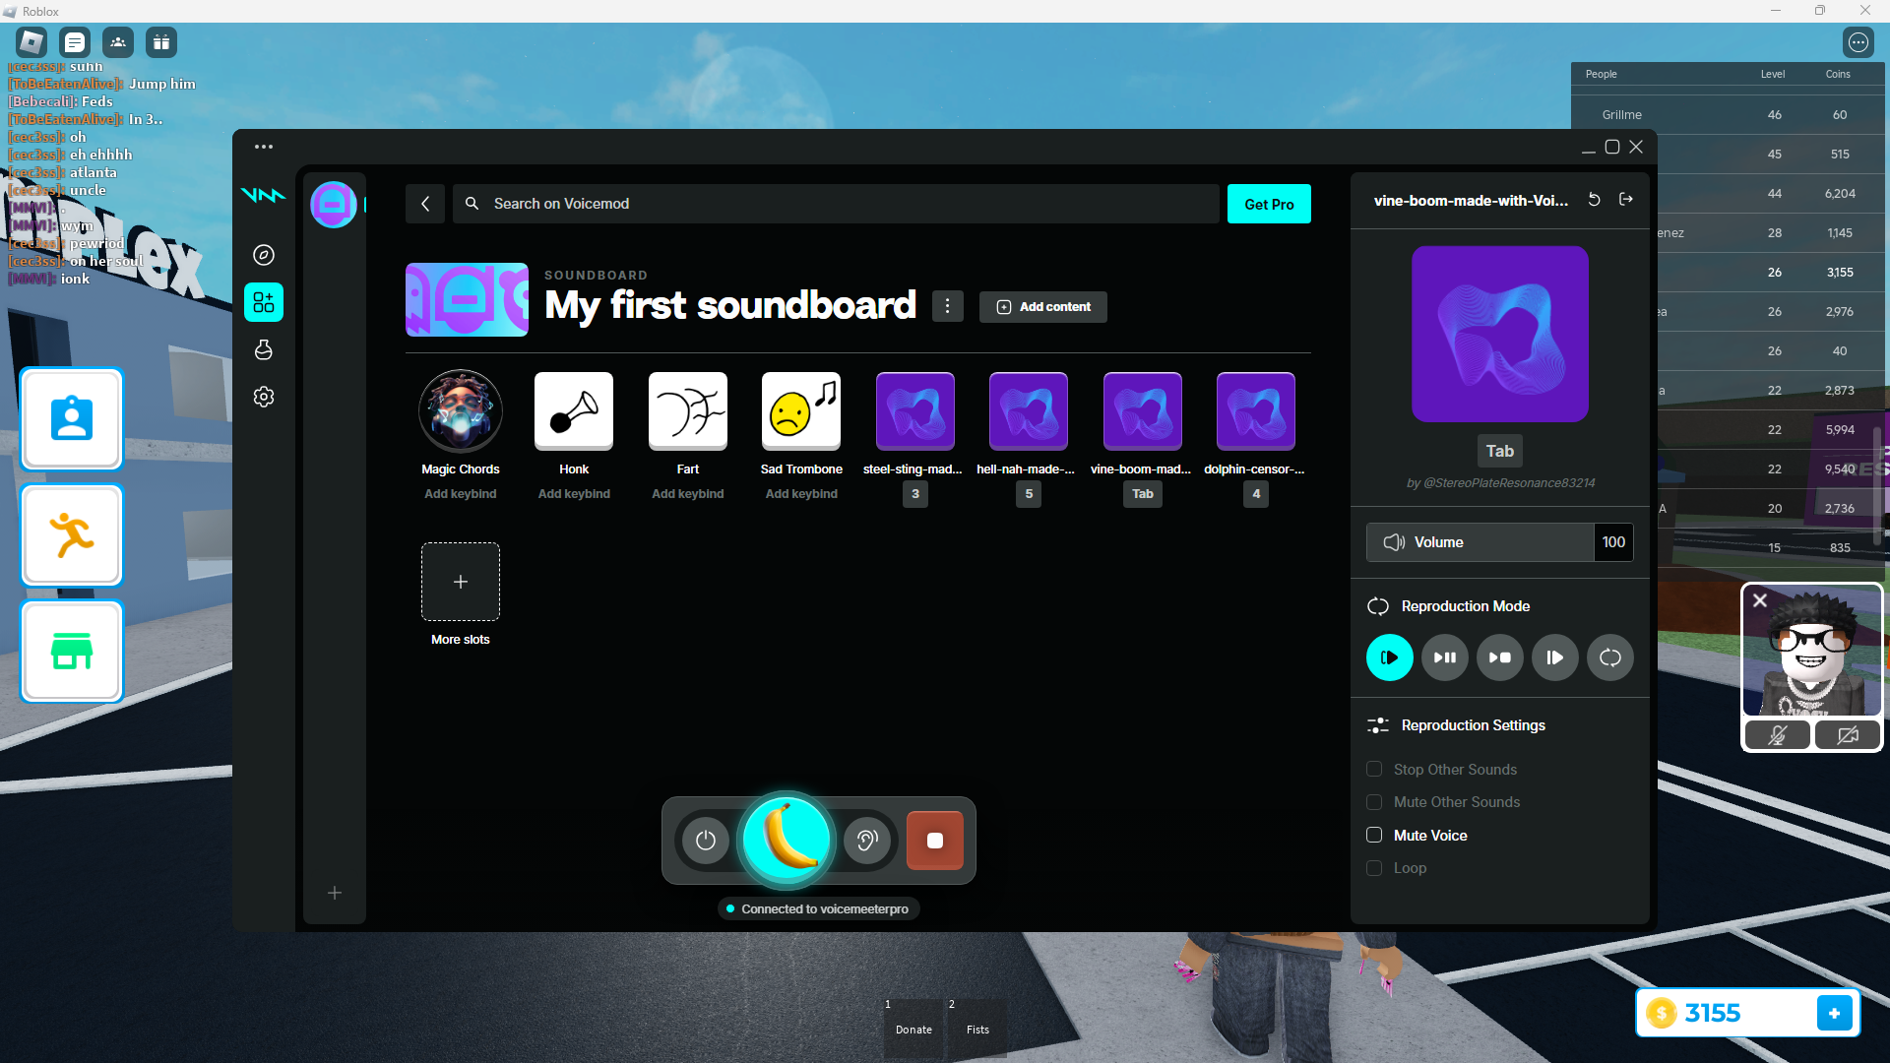Edit keybind 4 under dolphin-censor
The height and width of the screenshot is (1063, 1890).
(x=1256, y=494)
